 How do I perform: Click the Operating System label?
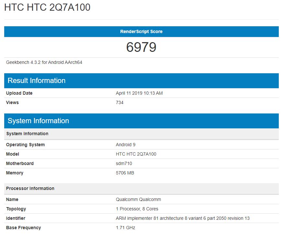(25, 145)
